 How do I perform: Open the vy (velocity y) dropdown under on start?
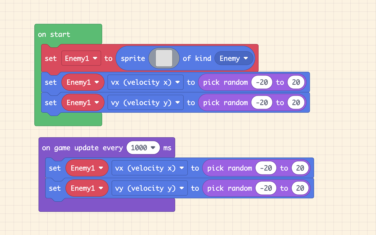(145, 102)
